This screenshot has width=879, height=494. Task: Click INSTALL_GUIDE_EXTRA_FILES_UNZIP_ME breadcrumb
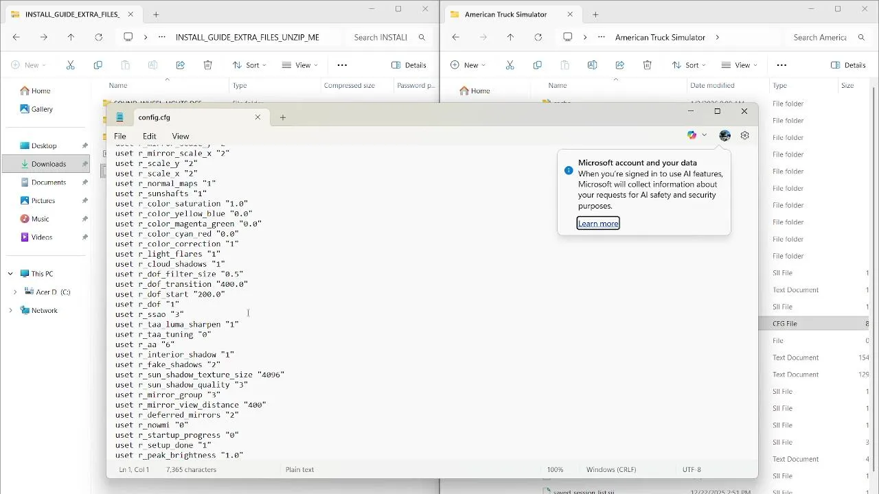pyautogui.click(x=247, y=38)
